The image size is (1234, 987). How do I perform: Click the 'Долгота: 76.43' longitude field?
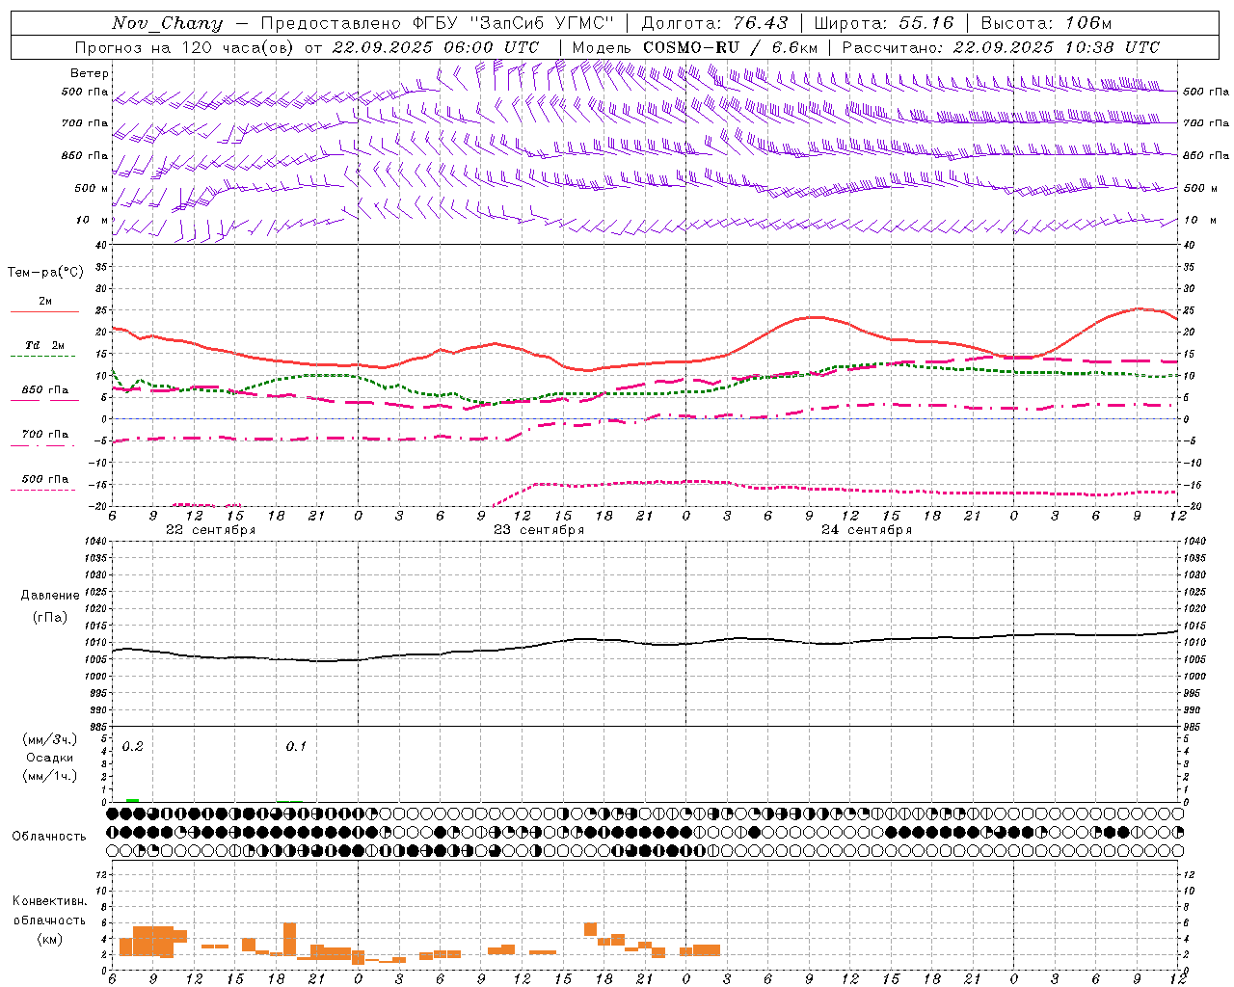click(x=714, y=23)
